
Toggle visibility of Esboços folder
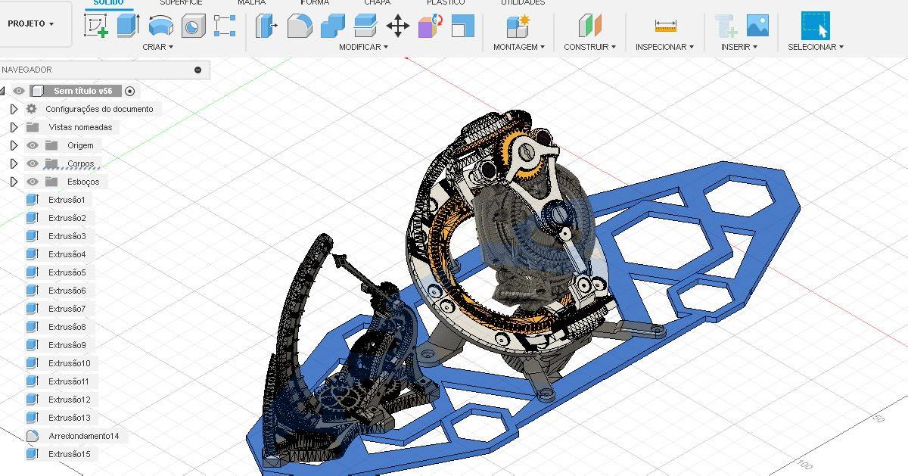(x=33, y=182)
